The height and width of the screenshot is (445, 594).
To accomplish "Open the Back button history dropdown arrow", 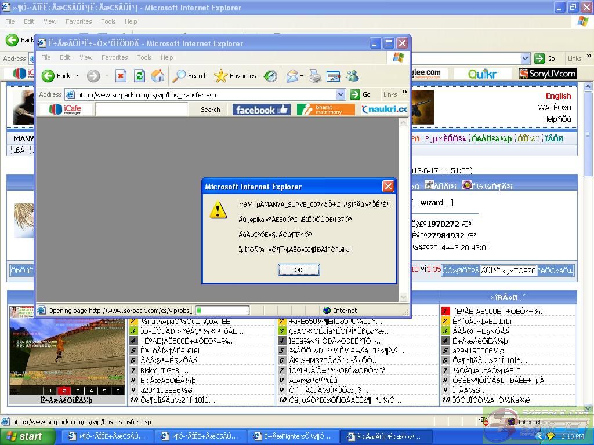I will (x=77, y=76).
